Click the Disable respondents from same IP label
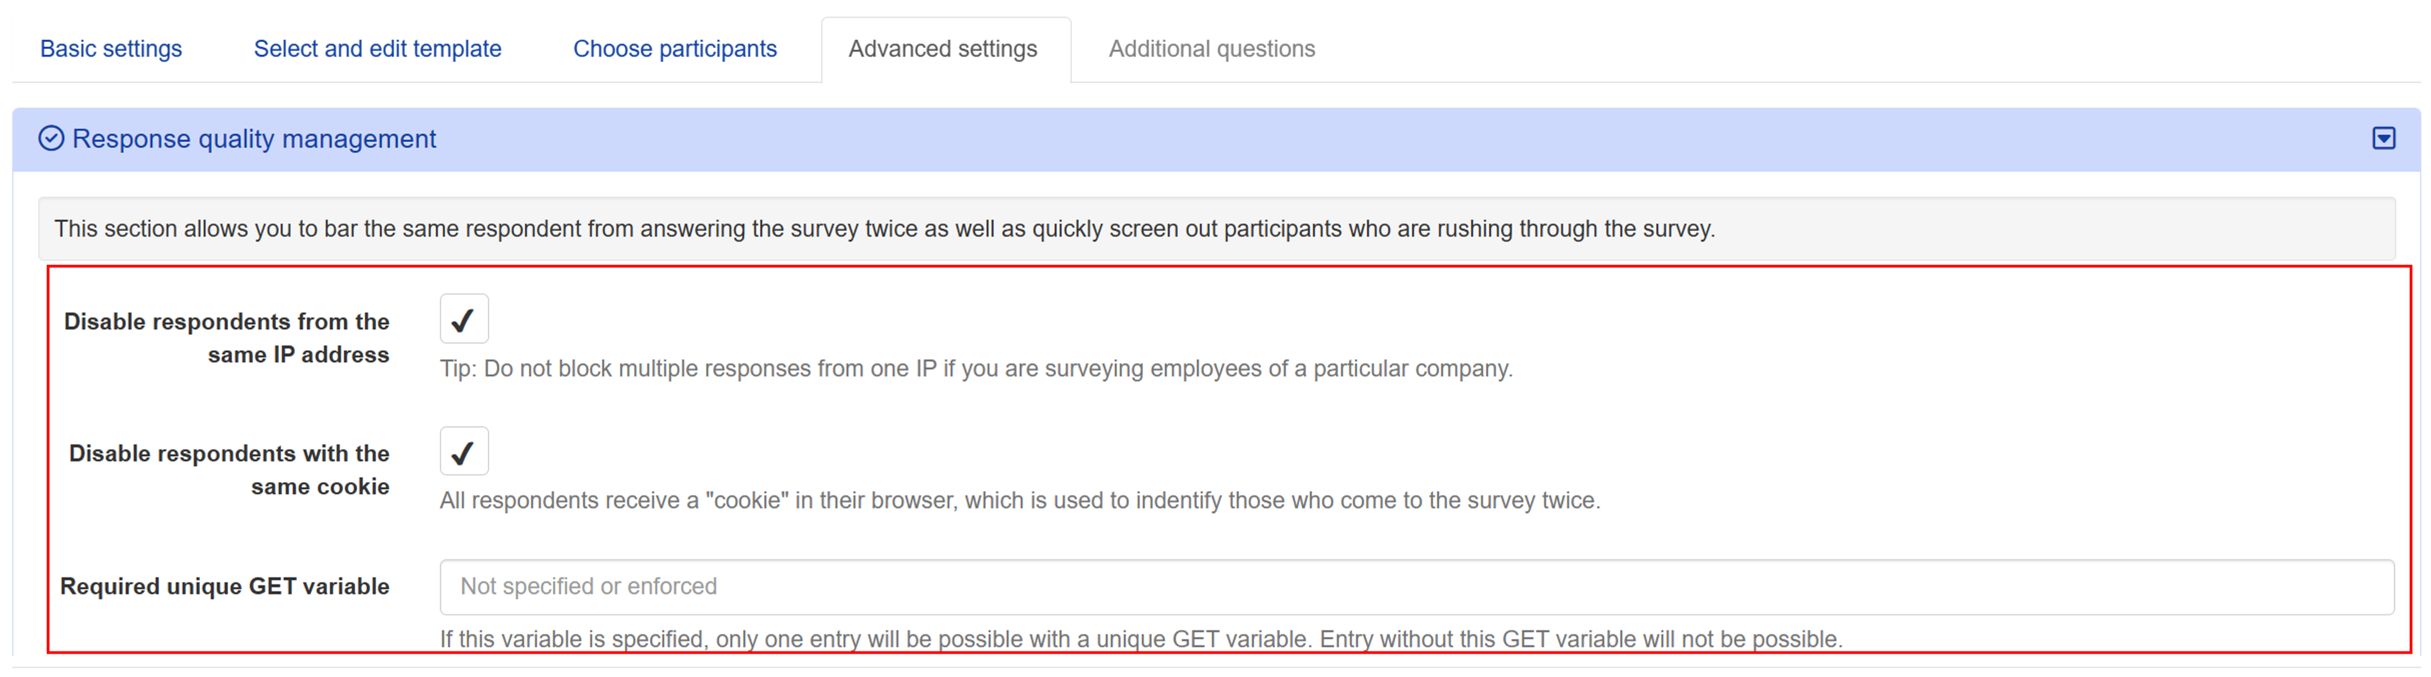This screenshot has height=677, width=2431. point(227,338)
